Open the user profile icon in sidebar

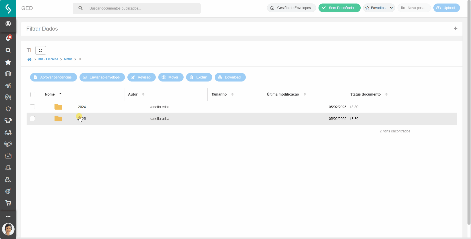tap(8, 24)
